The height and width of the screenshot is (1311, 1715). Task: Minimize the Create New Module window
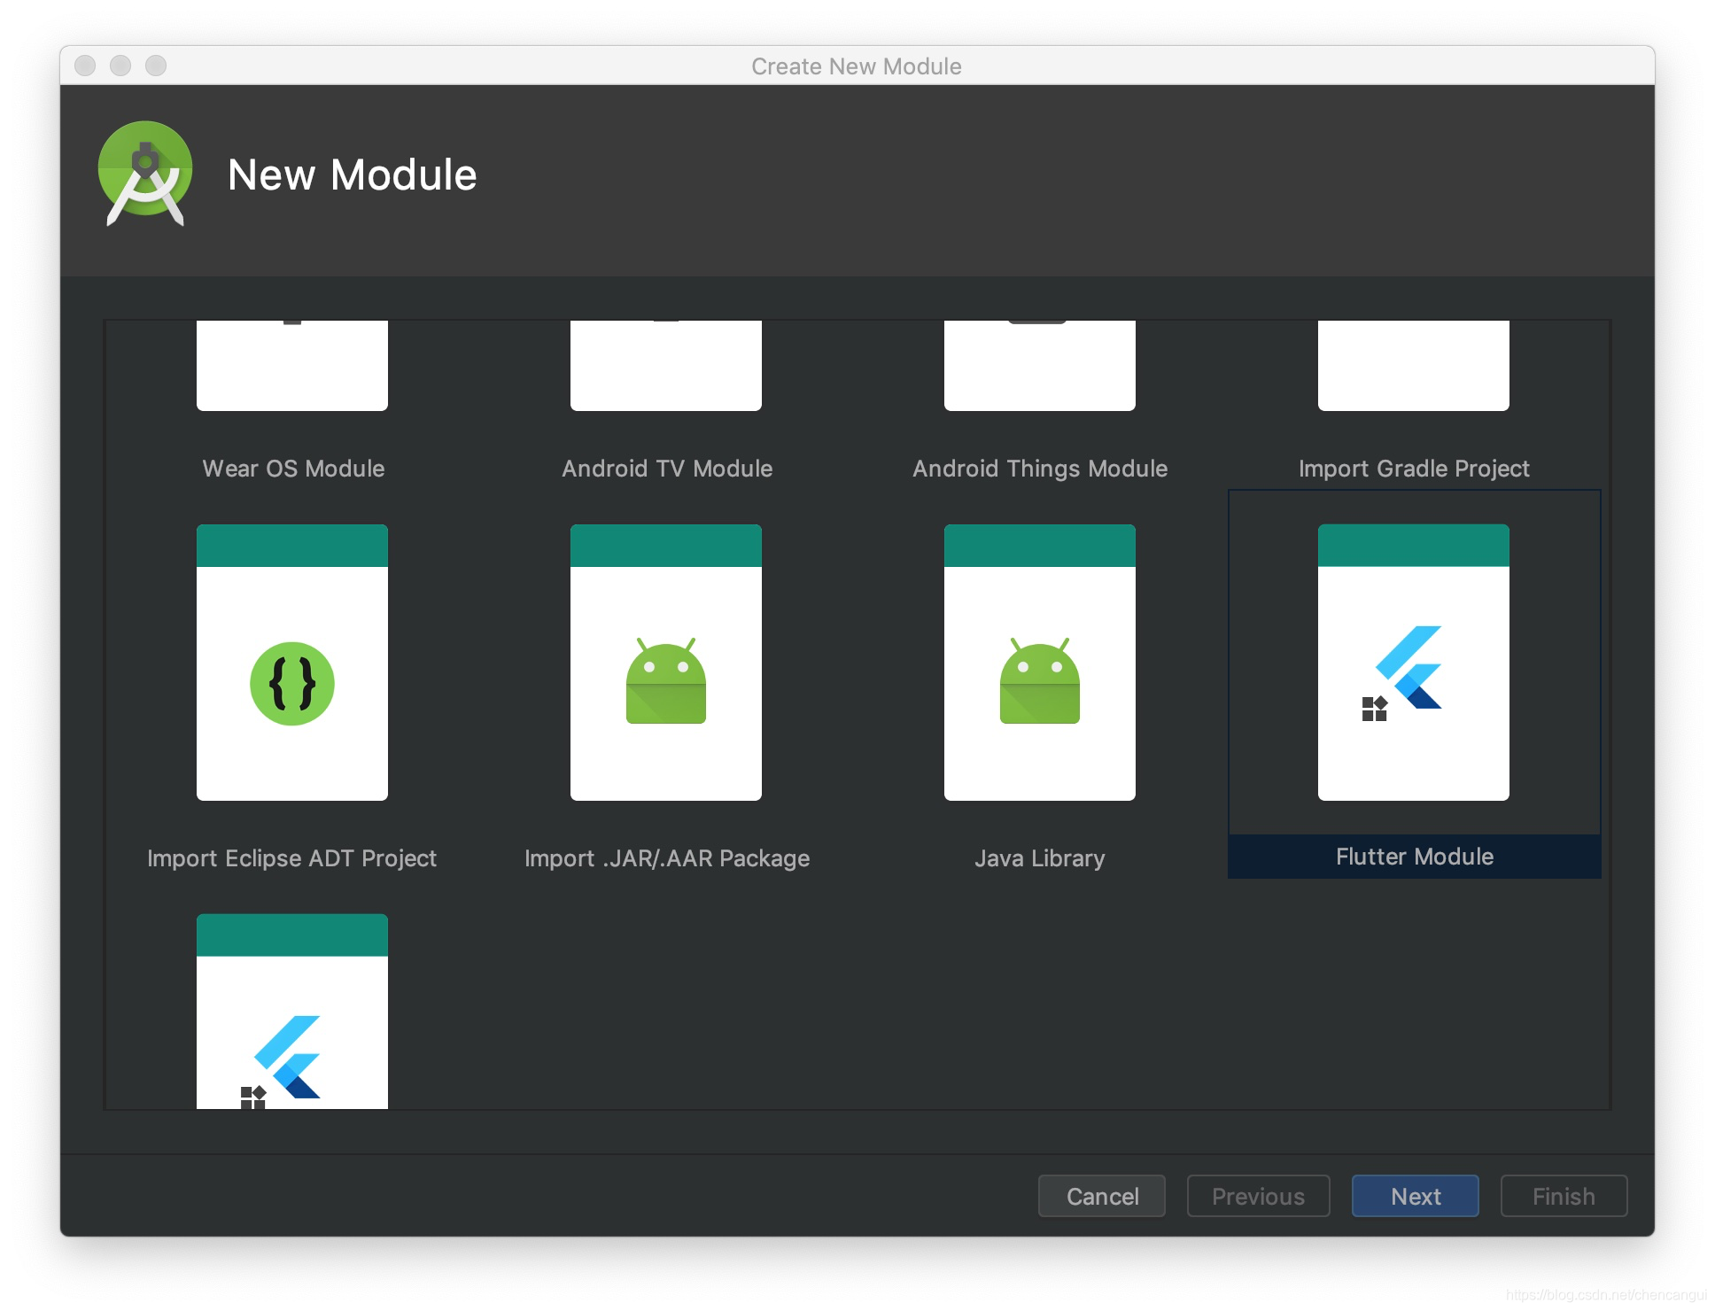coord(120,66)
